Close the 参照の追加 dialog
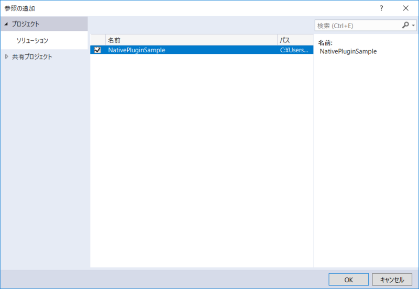Screen dimensions: 419x289 tap(405, 8)
